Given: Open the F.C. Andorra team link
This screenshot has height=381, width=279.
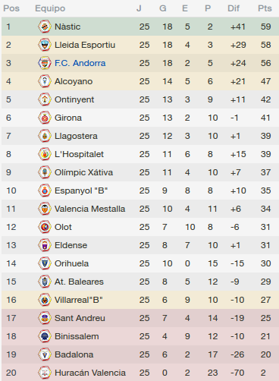Looking at the screenshot, I should click(80, 63).
